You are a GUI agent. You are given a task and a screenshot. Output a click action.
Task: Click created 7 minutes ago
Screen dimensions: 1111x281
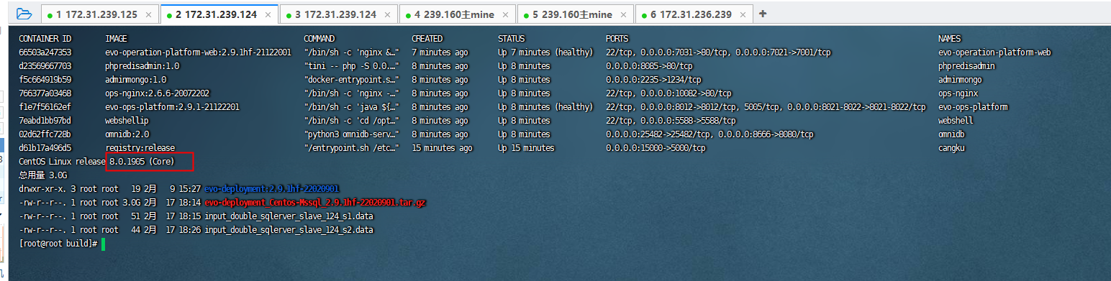click(x=440, y=52)
